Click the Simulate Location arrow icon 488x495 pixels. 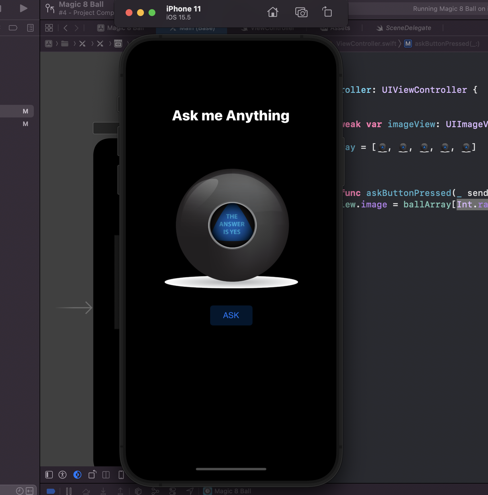(x=190, y=491)
